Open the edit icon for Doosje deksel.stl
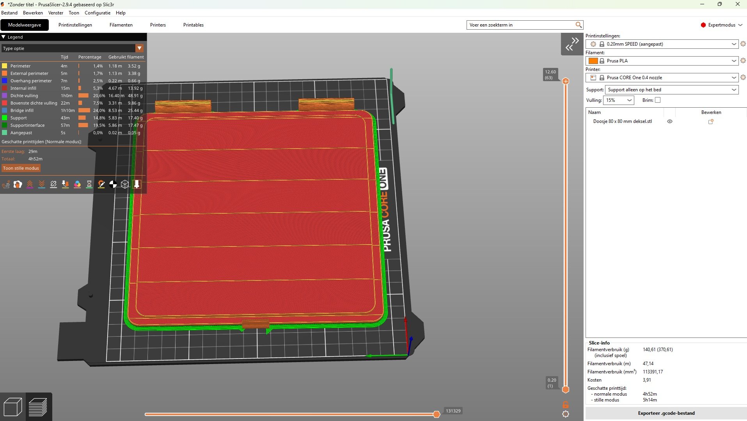 [x=711, y=122]
